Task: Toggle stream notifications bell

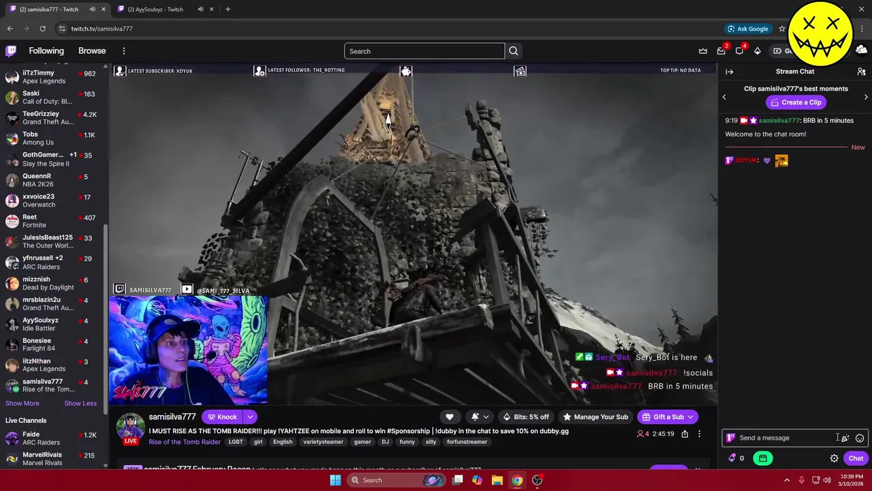Action: 475,417
